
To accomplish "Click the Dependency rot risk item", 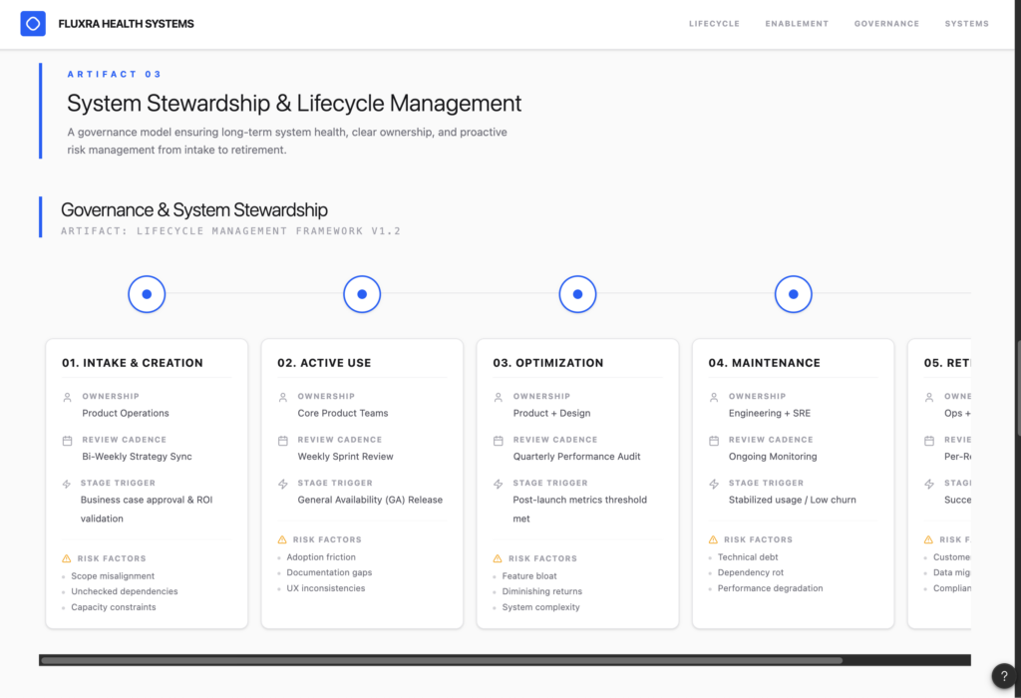I will (751, 572).
